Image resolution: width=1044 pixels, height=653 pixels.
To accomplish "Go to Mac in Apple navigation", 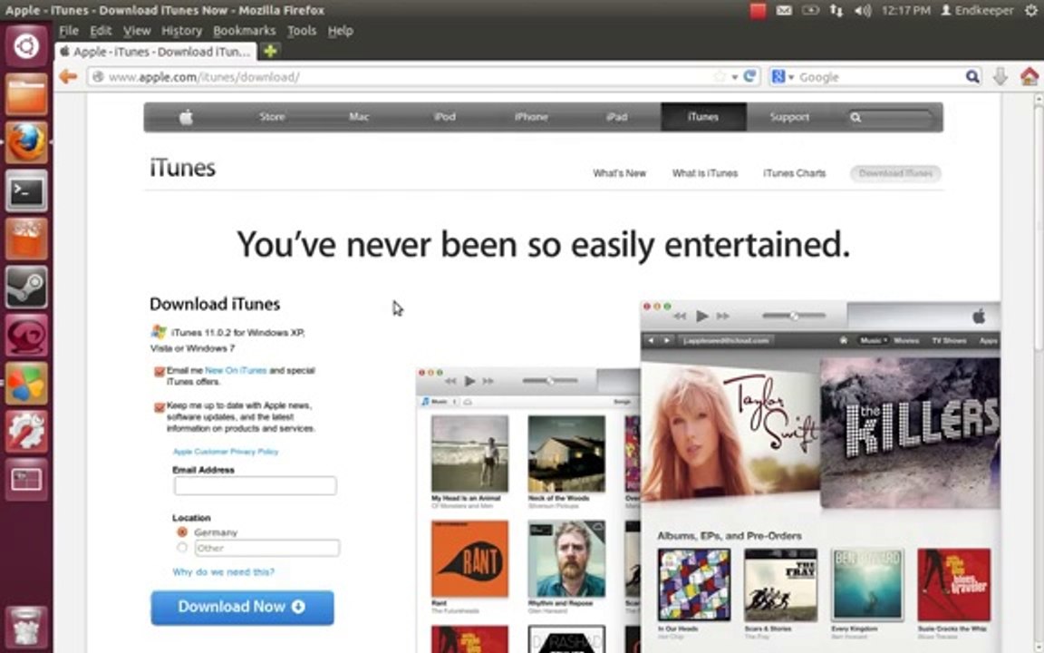I will 359,117.
